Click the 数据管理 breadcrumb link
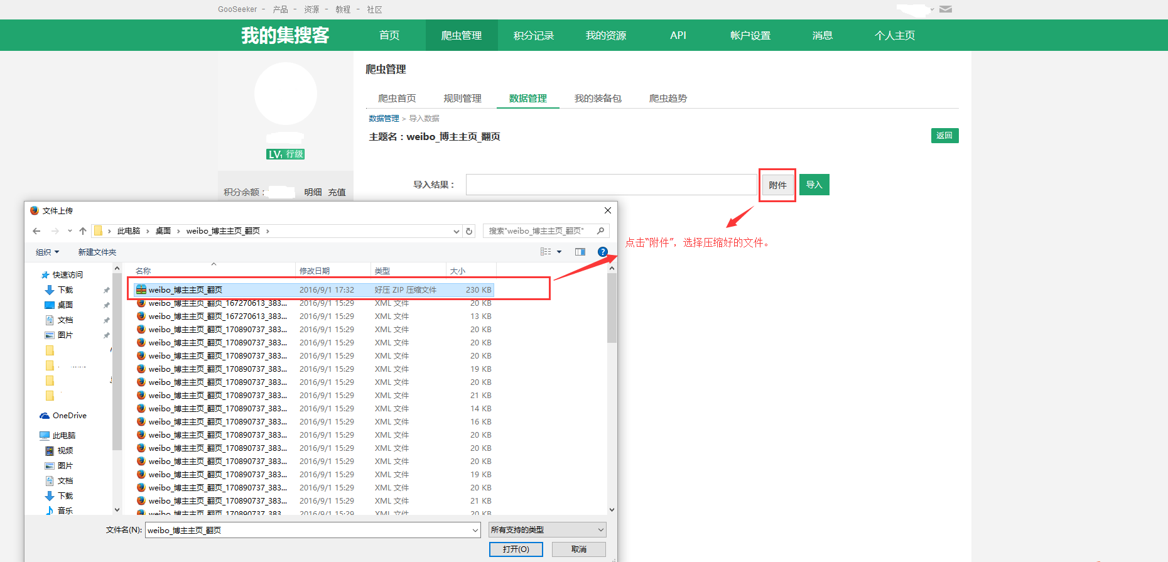 tap(384, 118)
